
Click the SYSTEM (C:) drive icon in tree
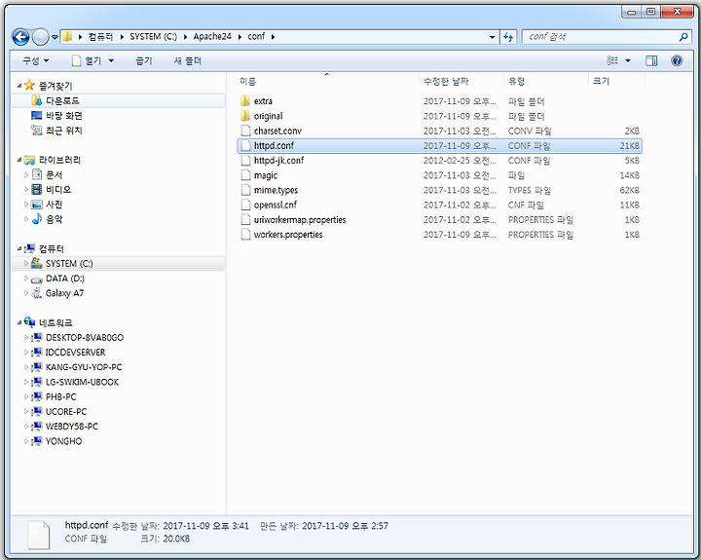point(37,264)
